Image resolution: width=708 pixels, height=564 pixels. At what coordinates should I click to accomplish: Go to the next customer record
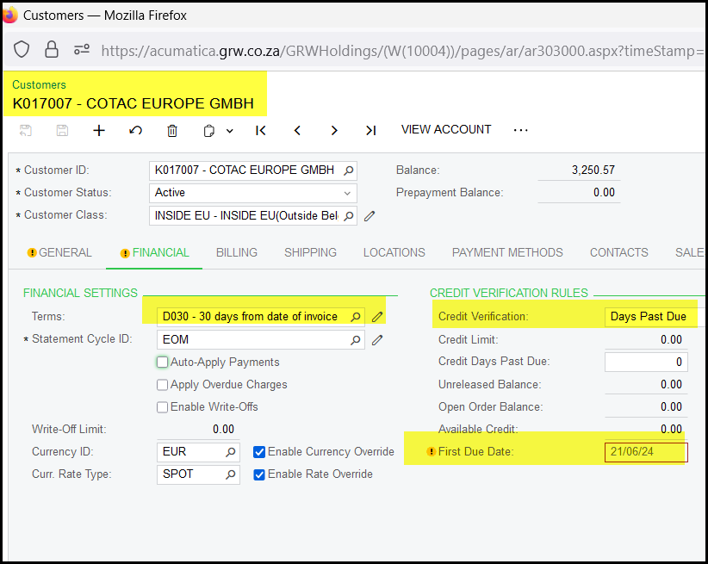(x=334, y=131)
